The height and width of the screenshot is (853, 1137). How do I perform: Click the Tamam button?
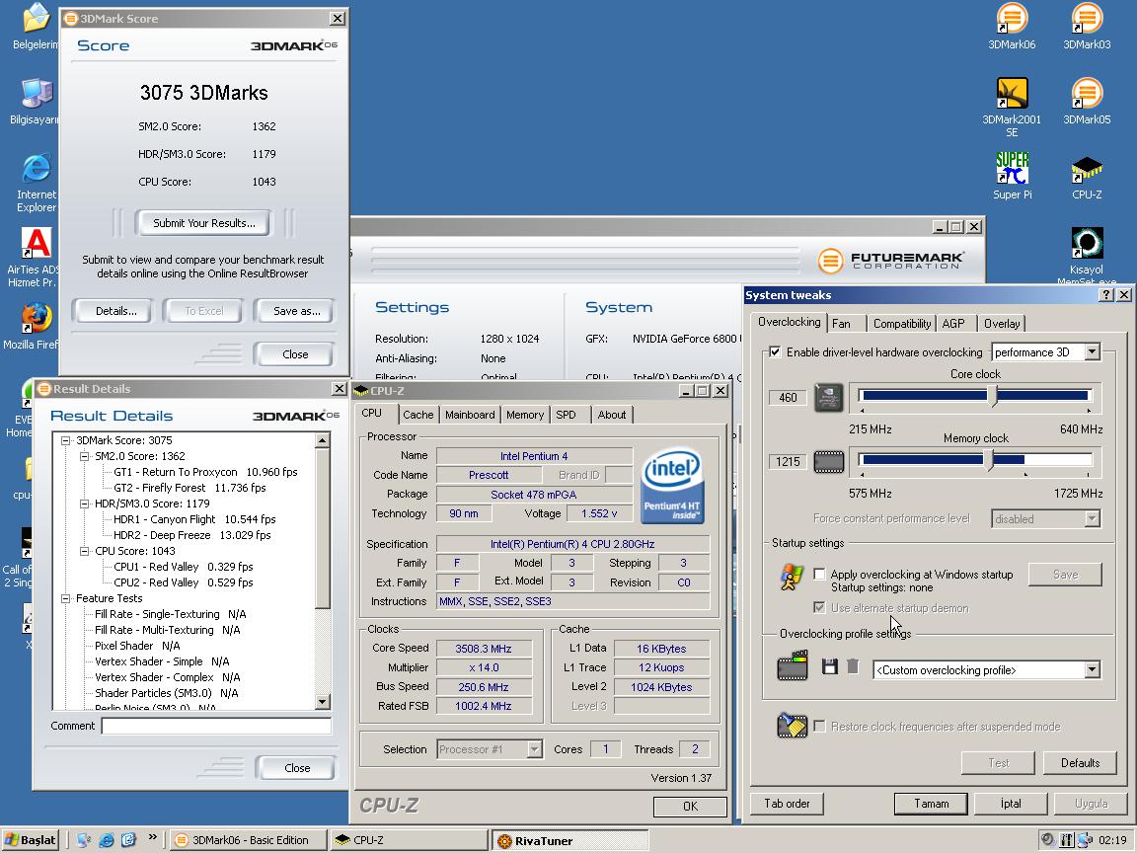[931, 803]
